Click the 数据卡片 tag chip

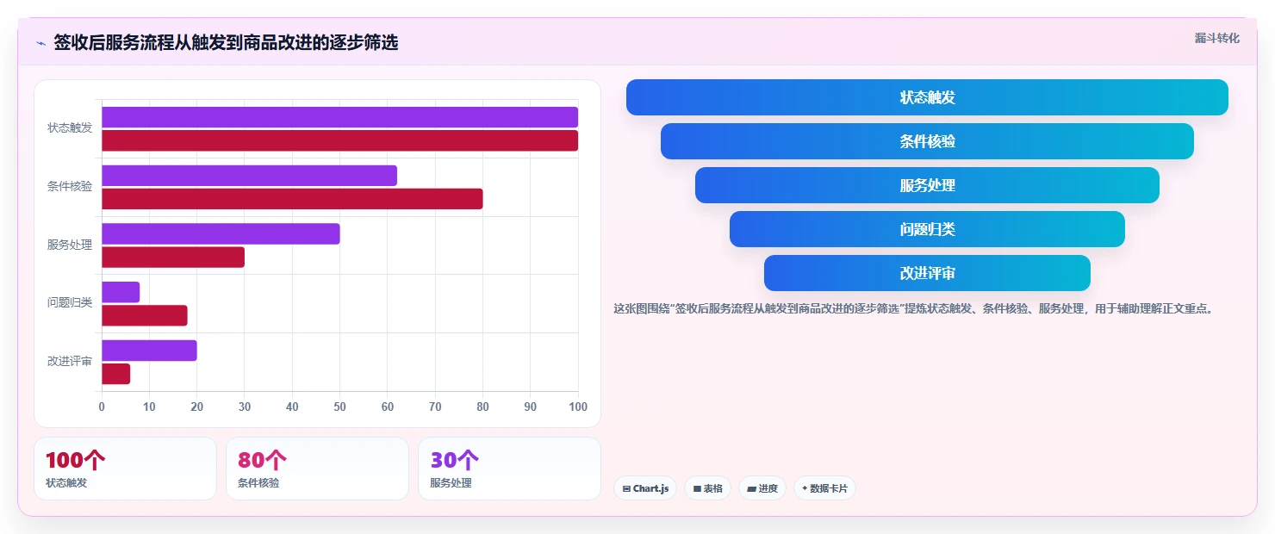tap(824, 488)
